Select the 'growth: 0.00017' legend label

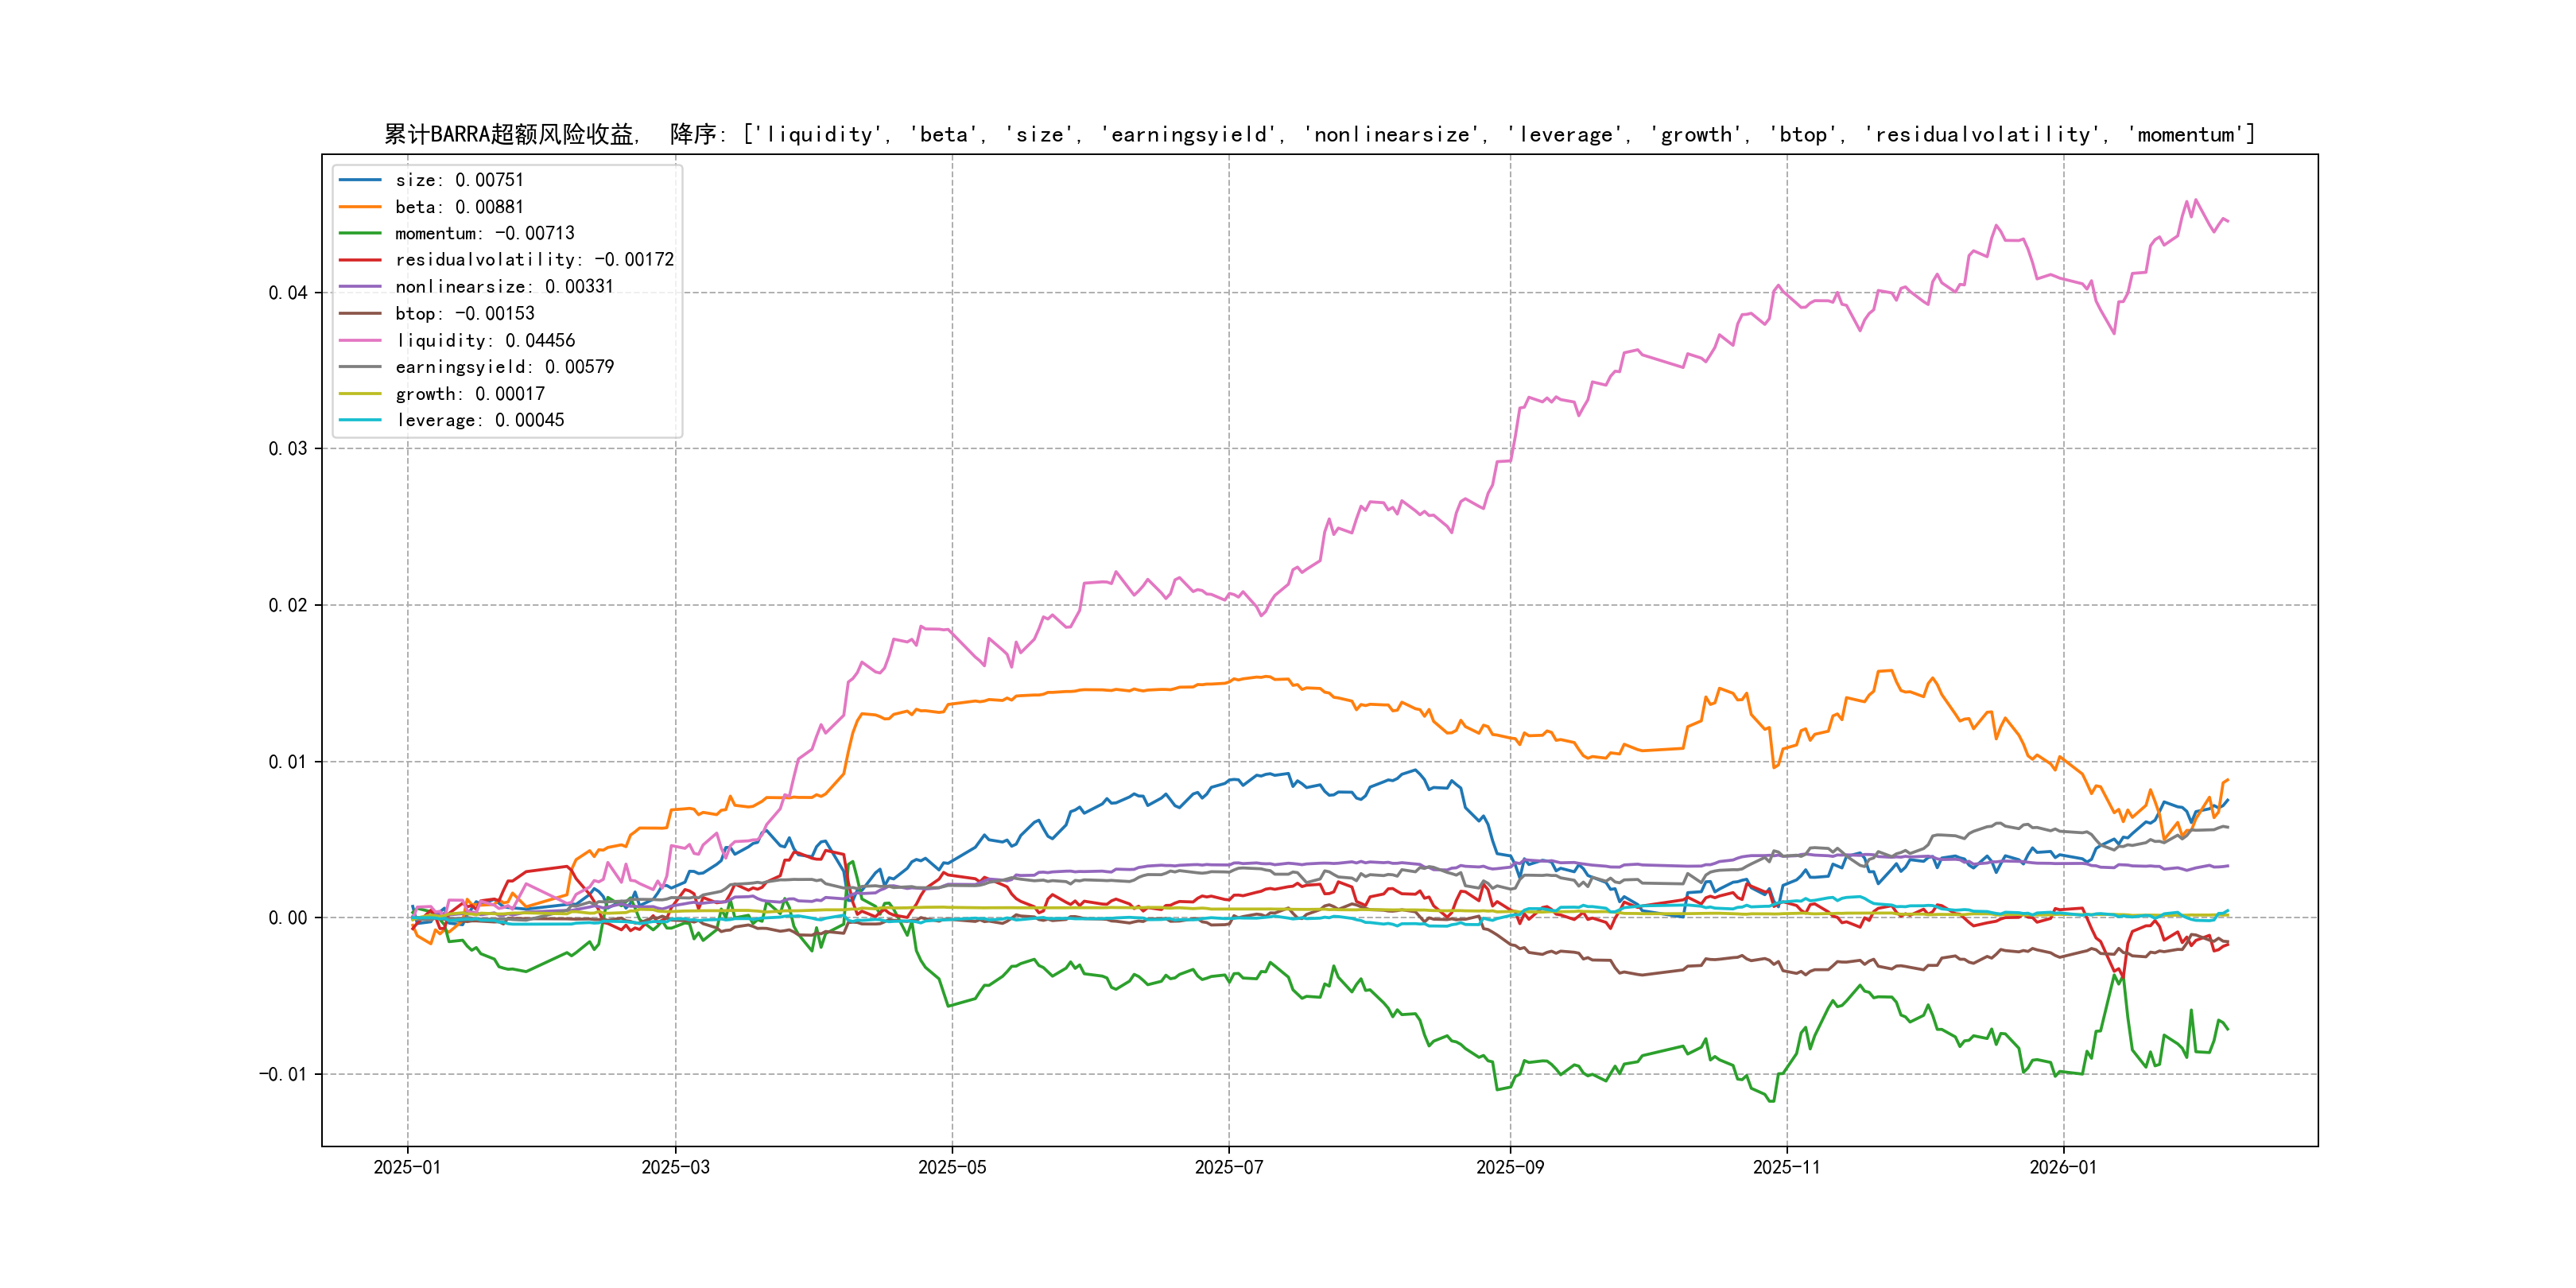coord(469,394)
